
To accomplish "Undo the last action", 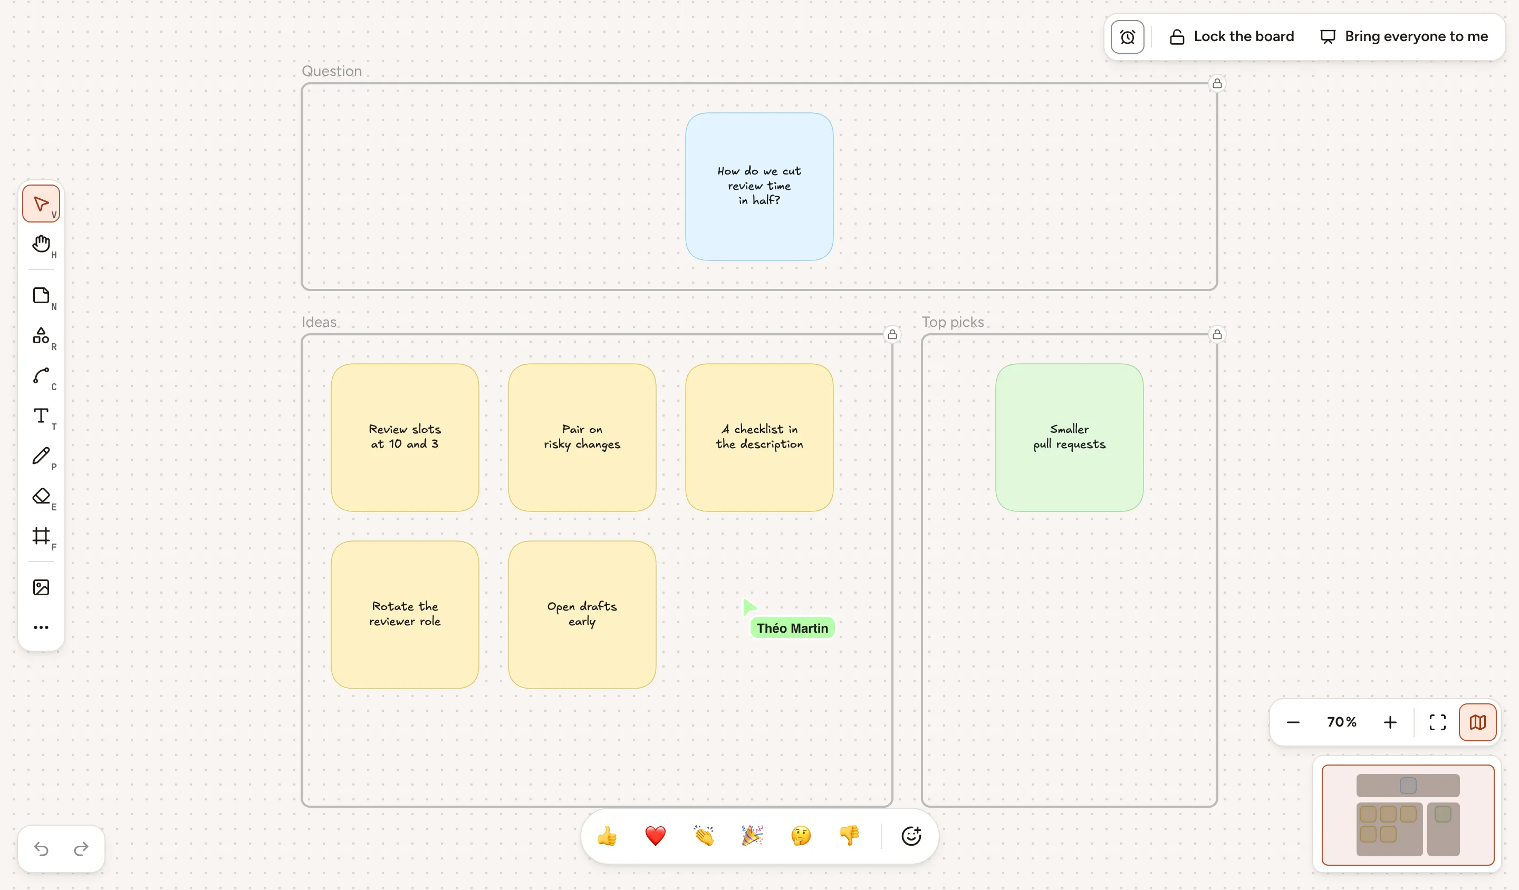I will coord(41,849).
